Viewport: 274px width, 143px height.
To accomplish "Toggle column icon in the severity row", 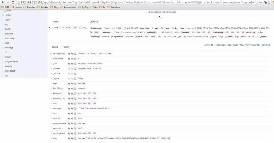I will click(75, 128).
